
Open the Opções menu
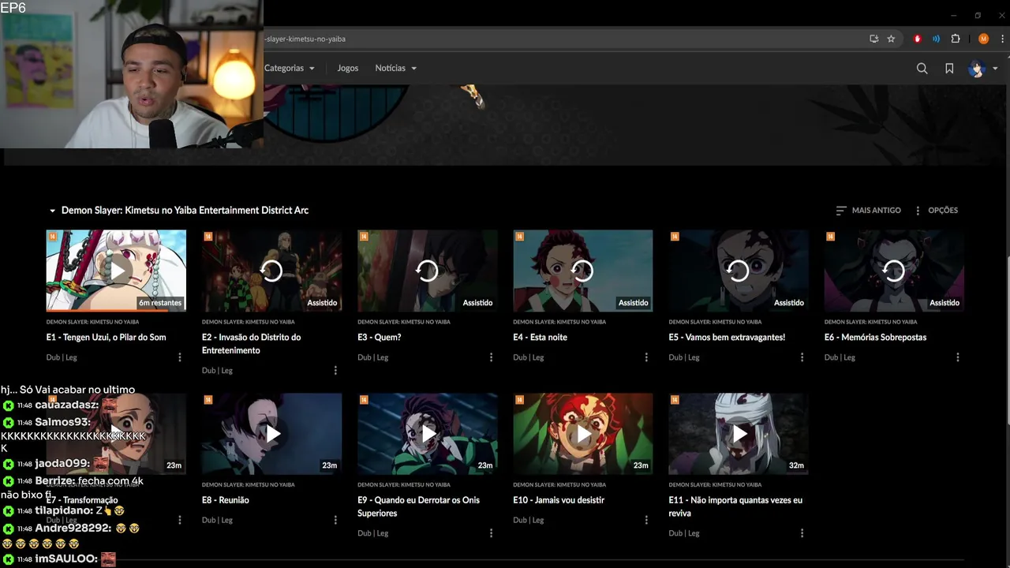936,211
